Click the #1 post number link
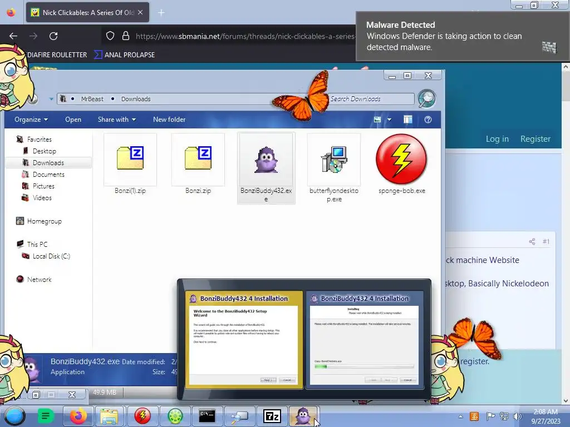The image size is (570, 427). click(x=546, y=241)
